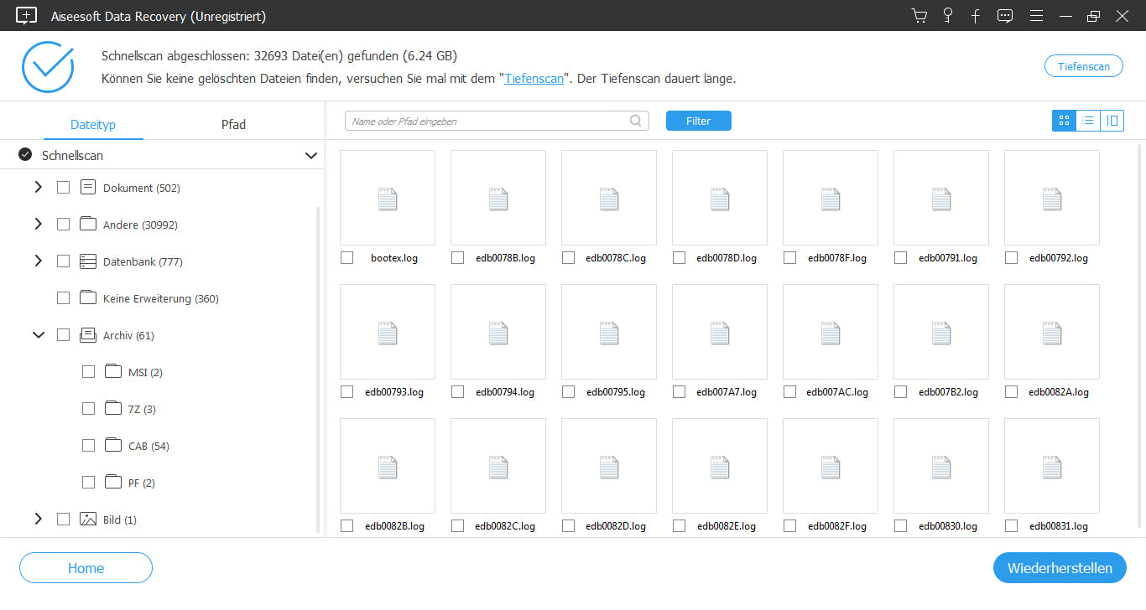Switch to list view icon

coord(1088,120)
